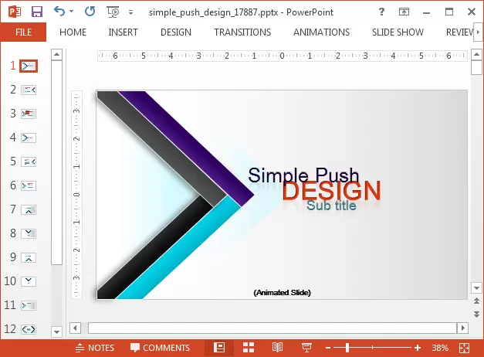Start Slide Show from status bar icon

(x=306, y=348)
